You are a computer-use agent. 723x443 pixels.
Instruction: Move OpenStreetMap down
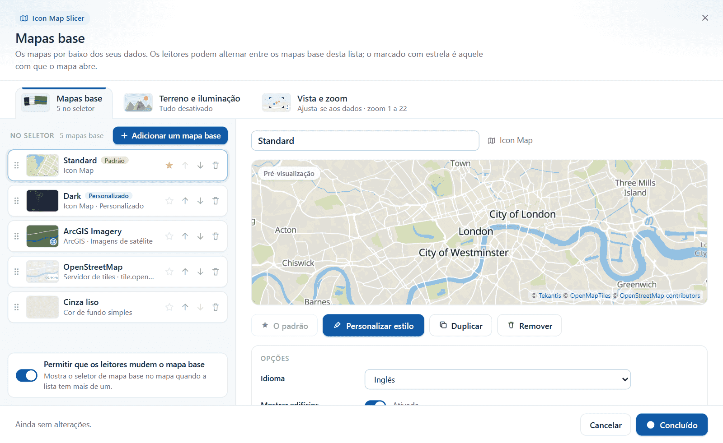click(x=200, y=272)
